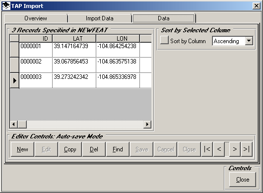Click the Save button
Screen dimensions: 263x193
click(142, 149)
